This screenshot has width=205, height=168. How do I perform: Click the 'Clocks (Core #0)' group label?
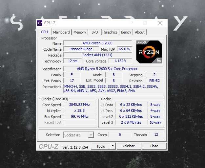[55, 99]
